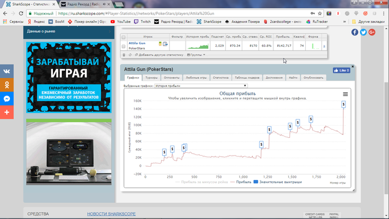Screen dimensions: 389x219
Task: Switch to the Графики tab
Action: 133,78
